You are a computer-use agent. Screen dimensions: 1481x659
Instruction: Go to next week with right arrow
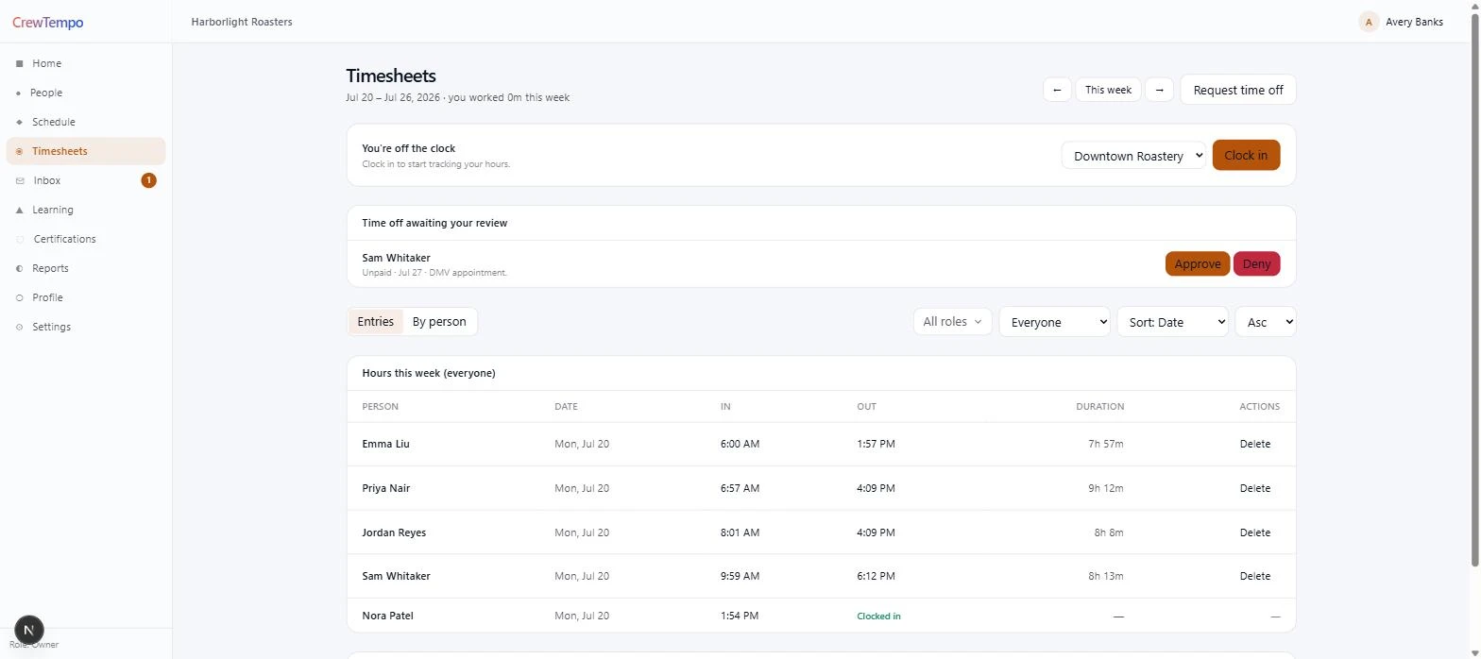(1159, 90)
